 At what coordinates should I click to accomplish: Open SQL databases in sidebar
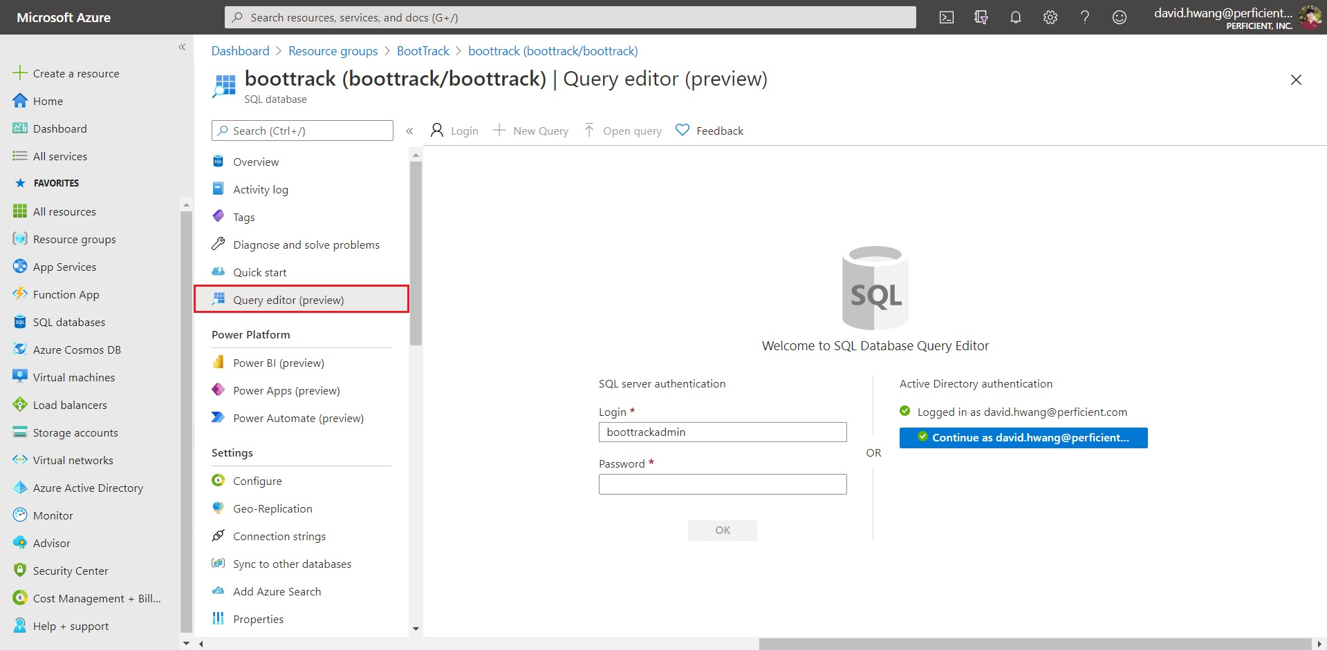(69, 322)
